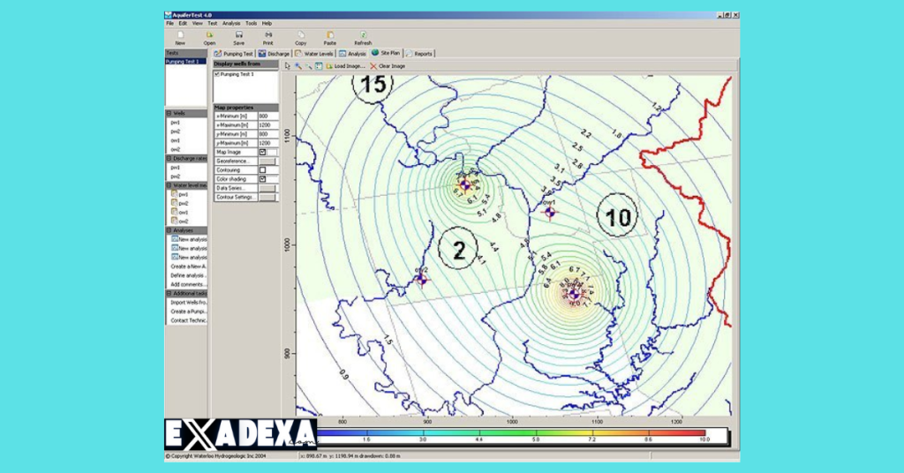This screenshot has width=904, height=473.
Task: Click the ow2 water level data icon
Action: (174, 221)
